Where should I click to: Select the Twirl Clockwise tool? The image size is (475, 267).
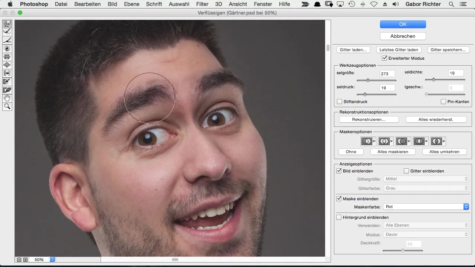7,49
